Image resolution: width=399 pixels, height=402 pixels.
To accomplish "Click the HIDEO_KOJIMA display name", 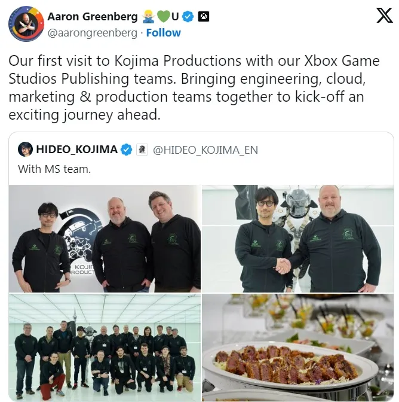I will coord(77,150).
